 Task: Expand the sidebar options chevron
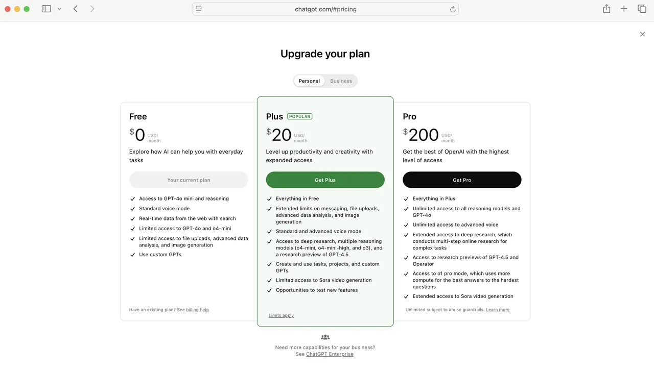59,9
